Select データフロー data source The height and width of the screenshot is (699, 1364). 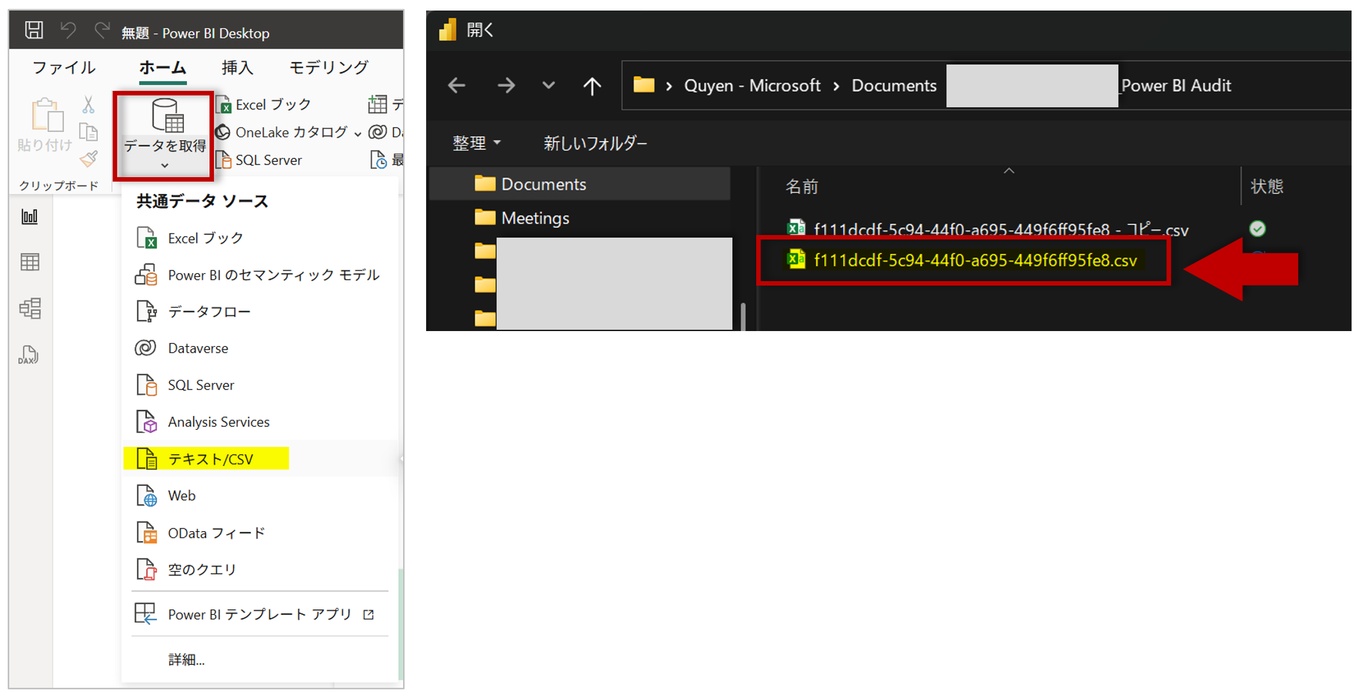click(261, 312)
